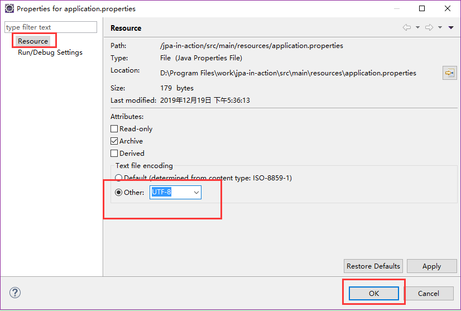Maximize the Properties dialog window
This screenshot has width=461, height=311.
(422, 8)
